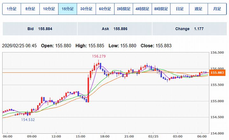Open the 月足 monthly chart tab
Image resolution: width=229 pixels, height=140 pixels.
click(x=217, y=9)
